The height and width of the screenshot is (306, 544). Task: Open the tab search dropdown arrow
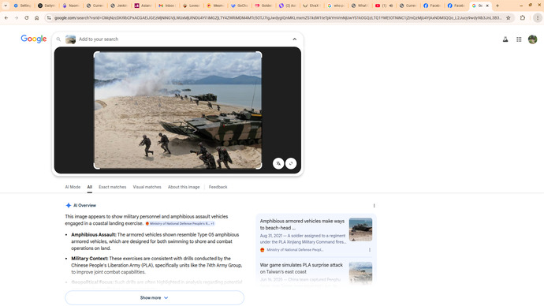pos(6,6)
